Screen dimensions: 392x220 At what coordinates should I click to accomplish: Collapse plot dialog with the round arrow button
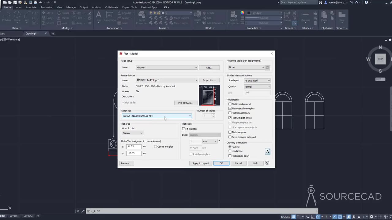coord(267,163)
